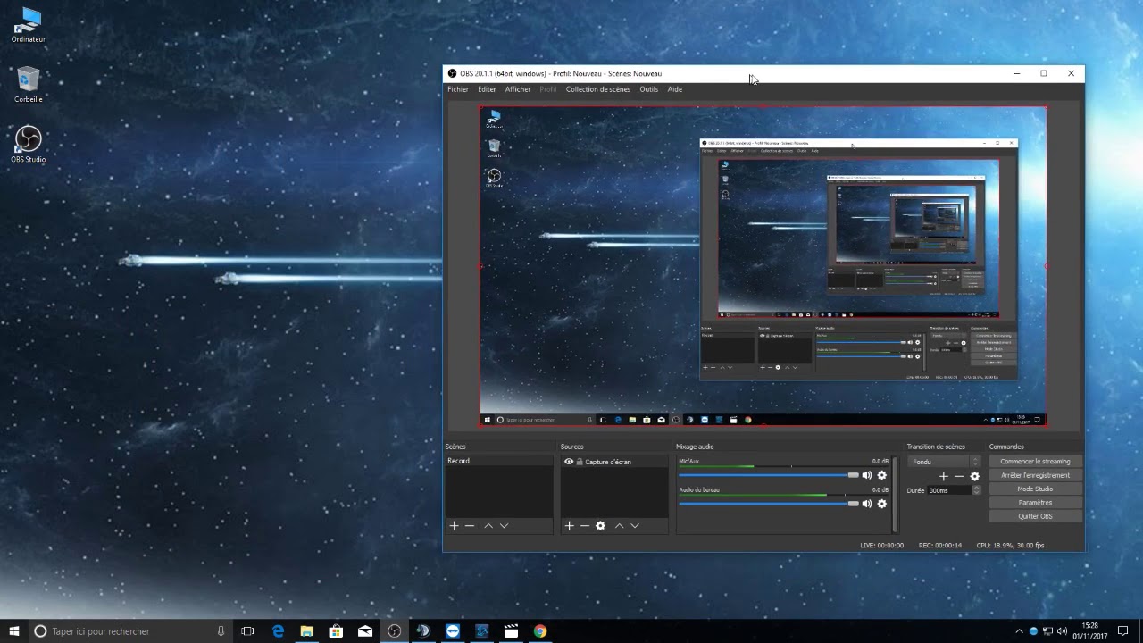The image size is (1143, 643).
Task: Open the Fichier menu
Action: [x=458, y=89]
